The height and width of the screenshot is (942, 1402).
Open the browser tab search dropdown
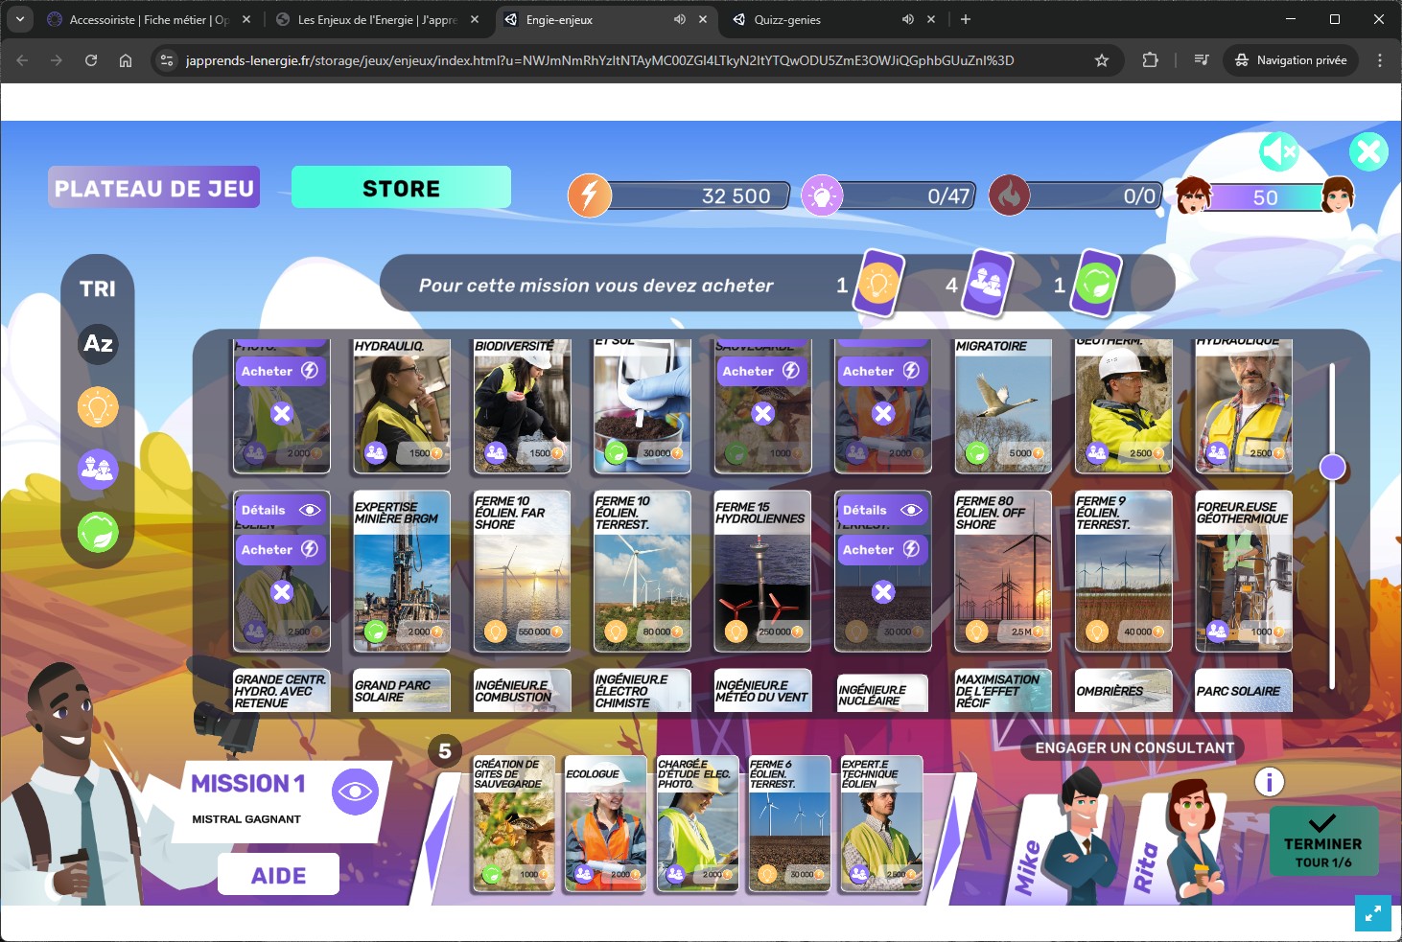coord(19,19)
